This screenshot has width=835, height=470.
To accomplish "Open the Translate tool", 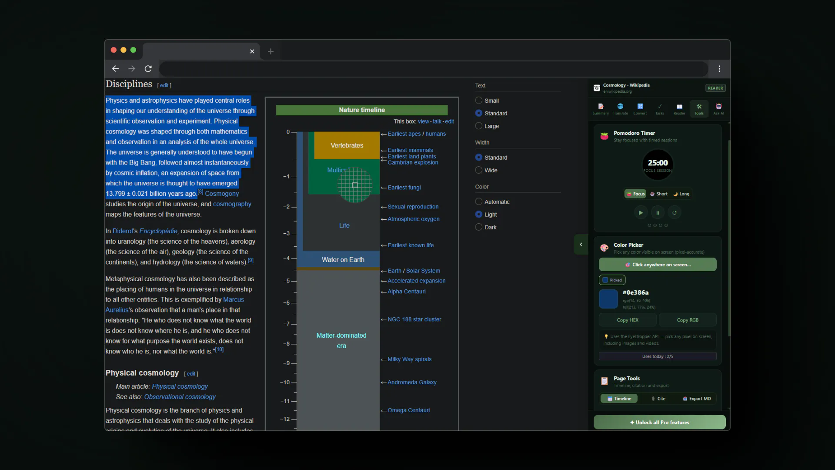I will (x=620, y=109).
